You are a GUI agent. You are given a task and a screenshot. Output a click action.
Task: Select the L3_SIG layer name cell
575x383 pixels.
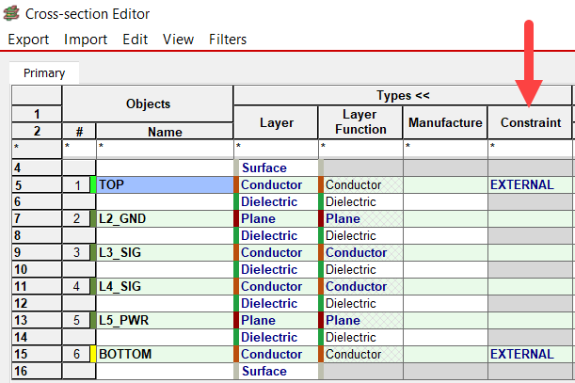tap(165, 253)
